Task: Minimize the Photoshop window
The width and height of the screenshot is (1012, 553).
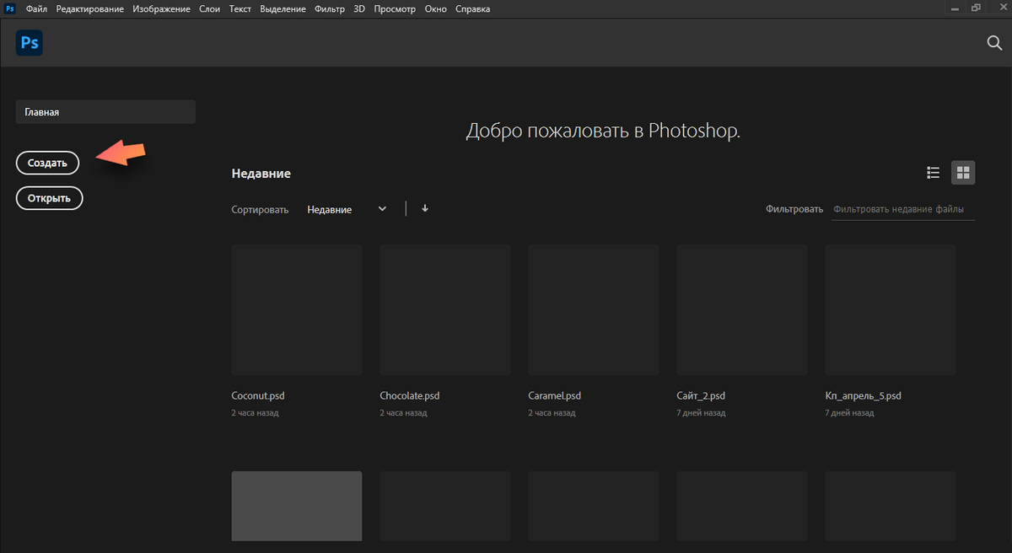Action: click(953, 8)
